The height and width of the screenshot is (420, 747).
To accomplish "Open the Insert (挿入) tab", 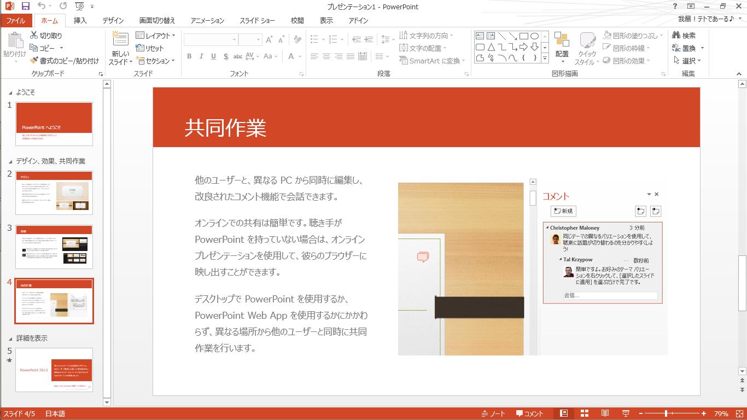I will pos(80,20).
